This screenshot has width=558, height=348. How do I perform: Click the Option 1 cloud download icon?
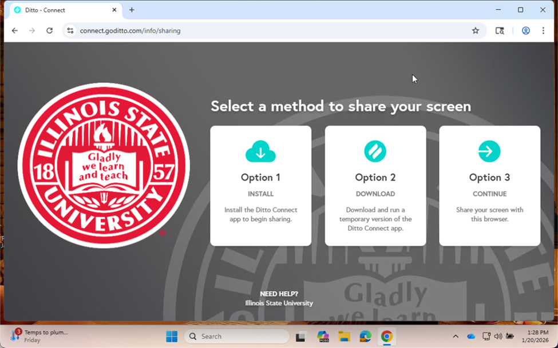click(x=260, y=151)
